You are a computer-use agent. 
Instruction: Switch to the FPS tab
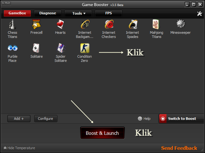pos(109,13)
